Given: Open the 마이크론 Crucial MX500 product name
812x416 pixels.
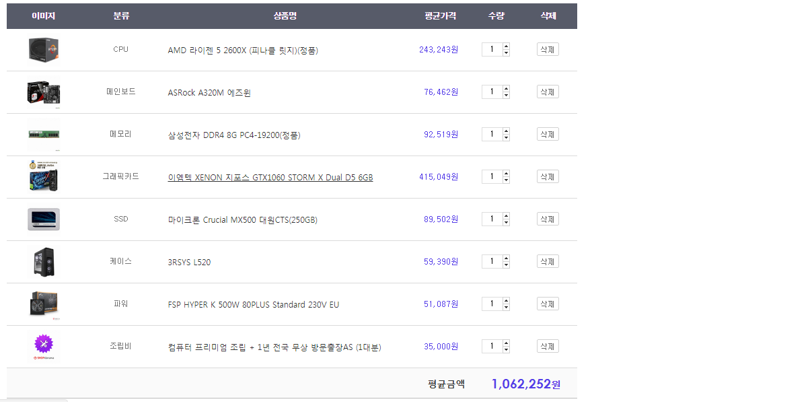Looking at the screenshot, I should point(243,220).
